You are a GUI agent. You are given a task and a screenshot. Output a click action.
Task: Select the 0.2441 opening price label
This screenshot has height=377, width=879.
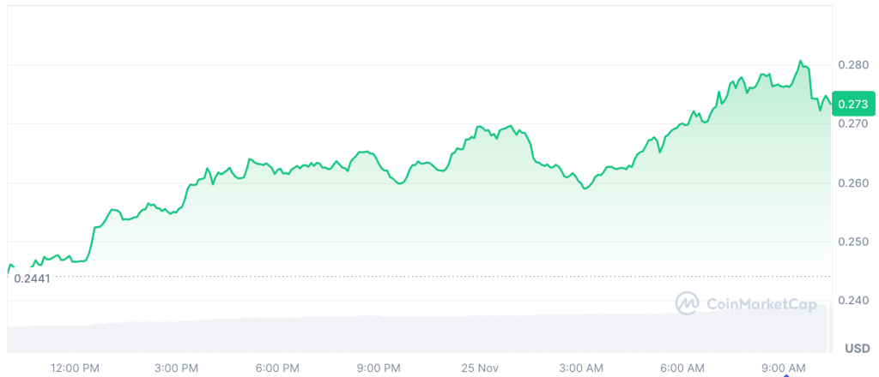pyautogui.click(x=33, y=278)
